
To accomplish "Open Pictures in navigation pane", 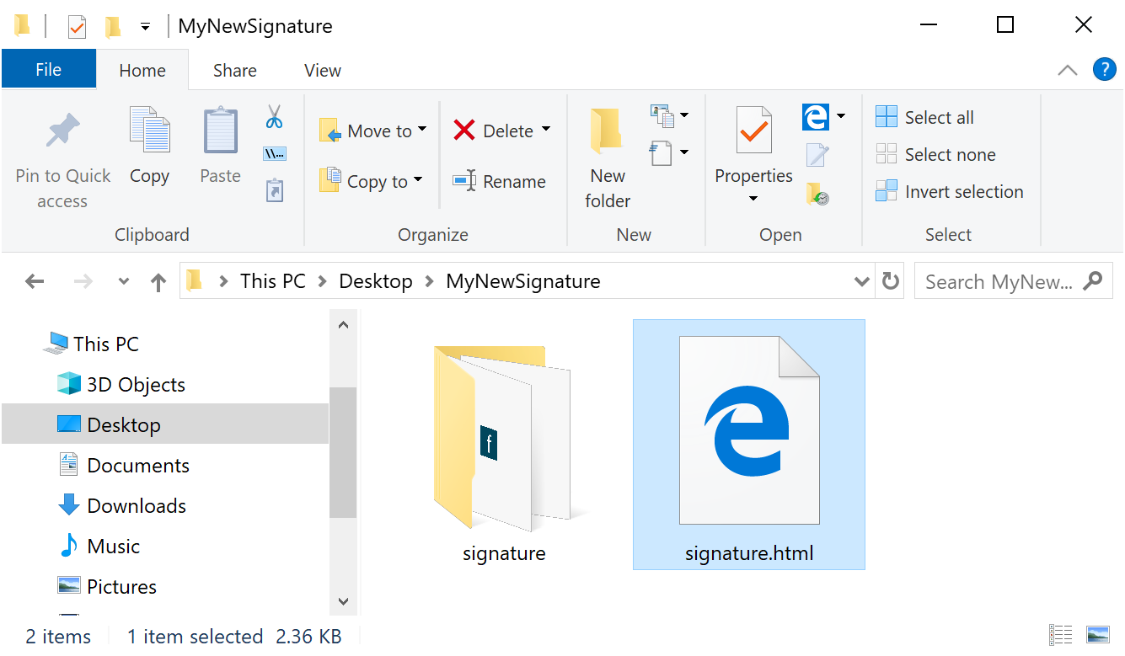I will 106,586.
